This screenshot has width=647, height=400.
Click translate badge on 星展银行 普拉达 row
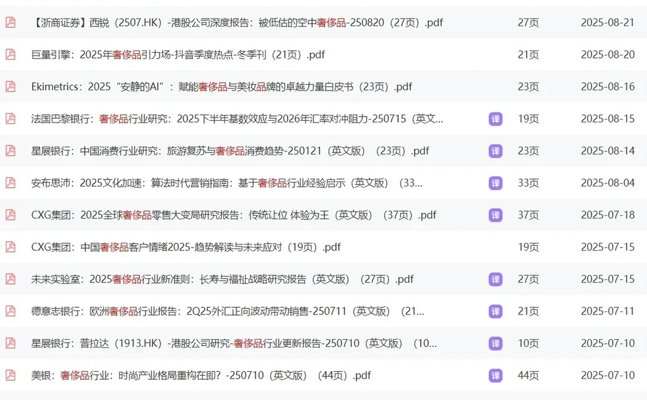tap(495, 344)
